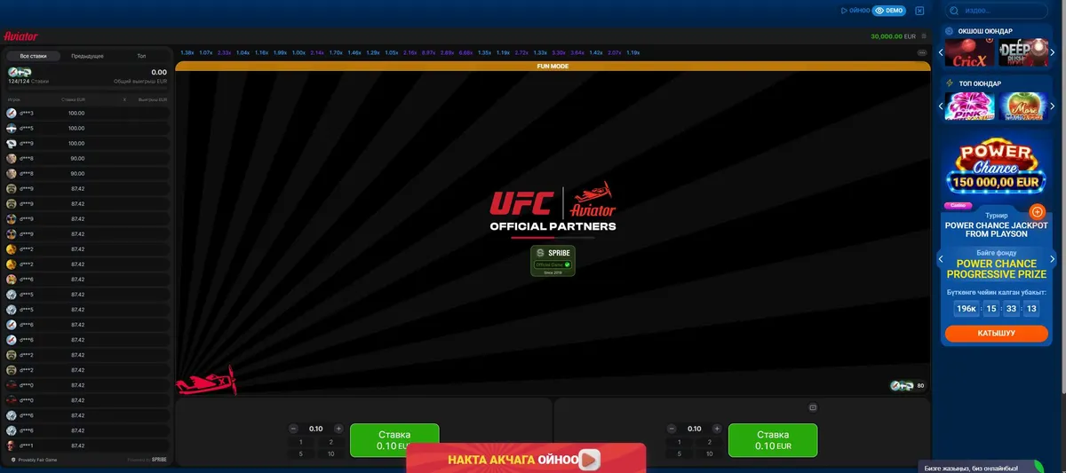Open the Aviator hamburger menu icon

coord(924,36)
